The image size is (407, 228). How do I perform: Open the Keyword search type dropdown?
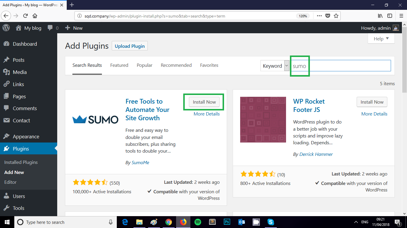(x=275, y=66)
